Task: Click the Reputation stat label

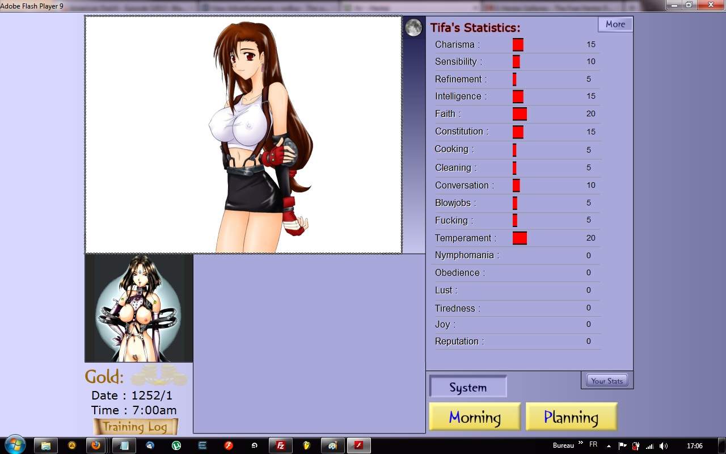Action: (x=459, y=342)
